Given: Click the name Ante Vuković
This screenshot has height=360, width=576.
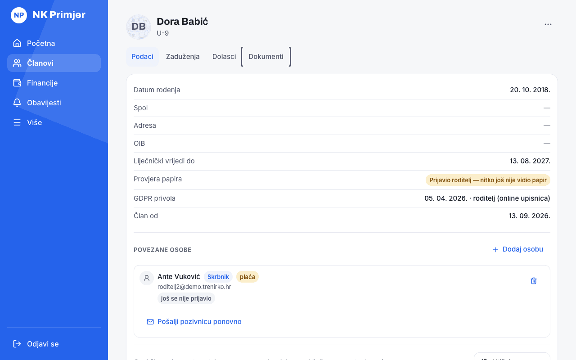Looking at the screenshot, I should click(x=179, y=277).
